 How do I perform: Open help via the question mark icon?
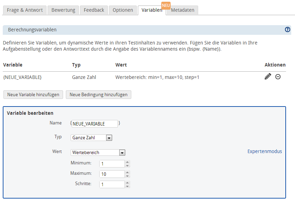(287, 30)
